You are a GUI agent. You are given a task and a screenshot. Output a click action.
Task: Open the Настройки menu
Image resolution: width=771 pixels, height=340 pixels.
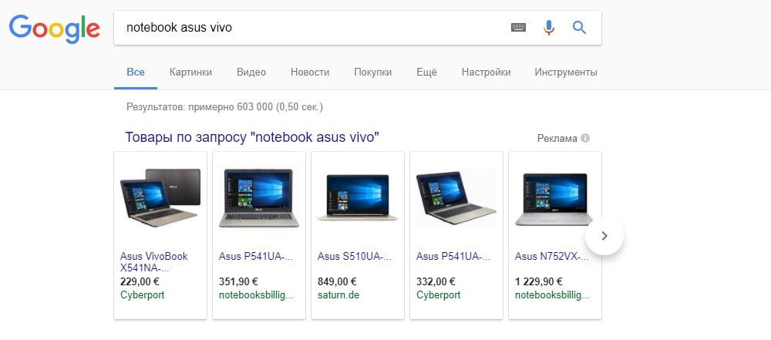click(x=486, y=72)
